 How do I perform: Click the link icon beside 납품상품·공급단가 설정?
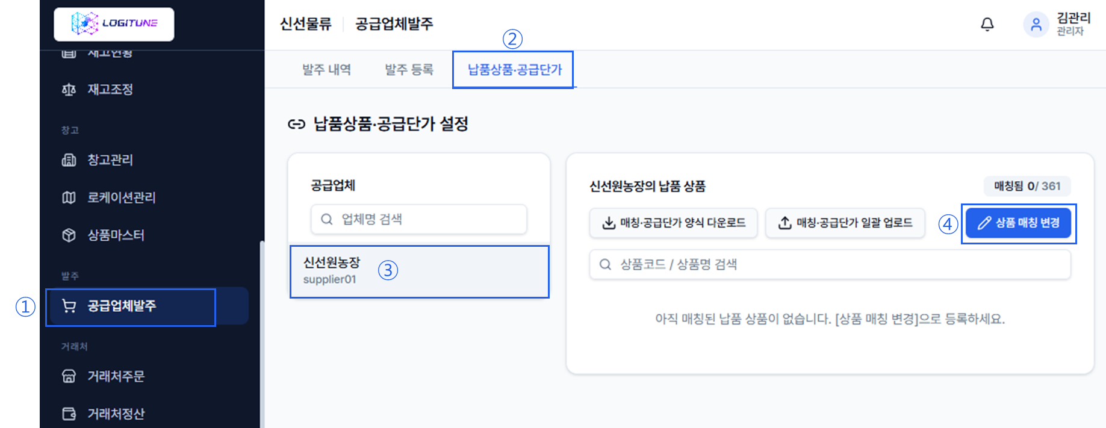(x=296, y=124)
